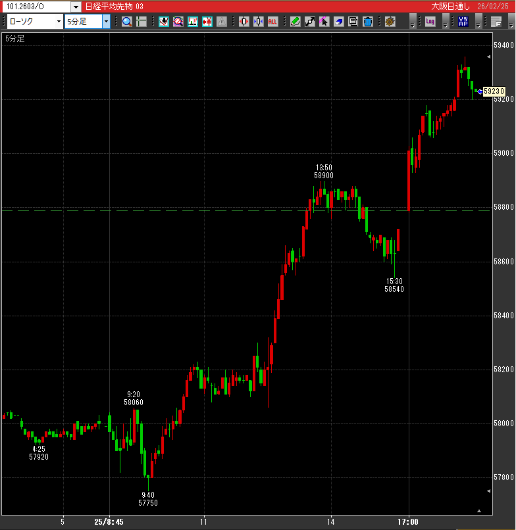This screenshot has height=530, width=516.
Task: Click the upper small triangle on price axis
Action: [488, 57]
